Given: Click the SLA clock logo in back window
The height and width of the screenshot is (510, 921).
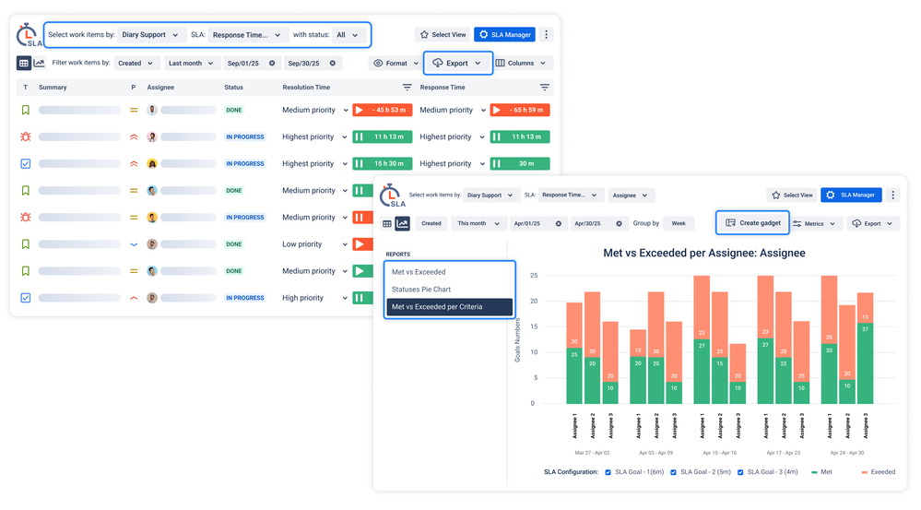Looking at the screenshot, I should pos(29,35).
